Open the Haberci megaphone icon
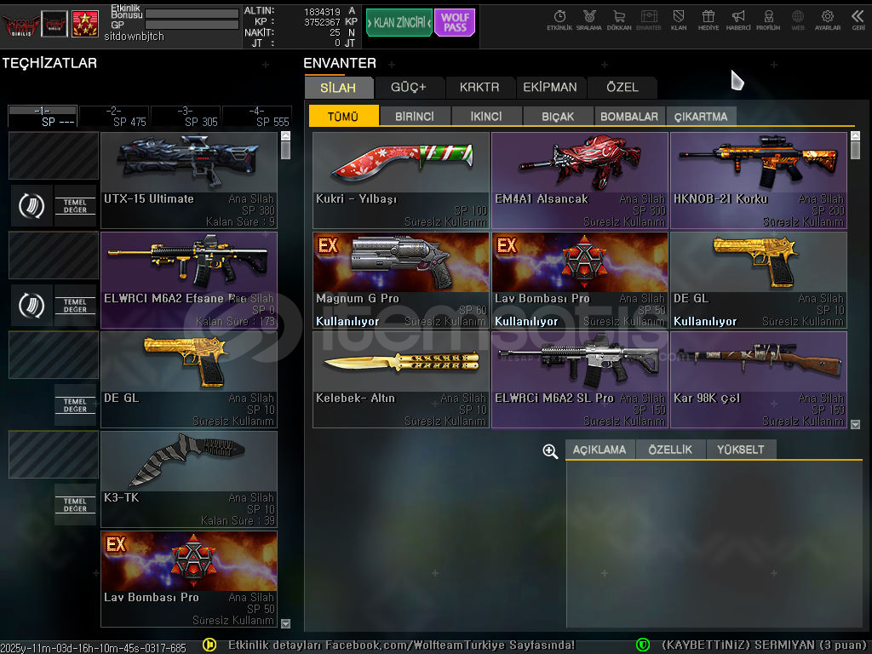 click(738, 20)
